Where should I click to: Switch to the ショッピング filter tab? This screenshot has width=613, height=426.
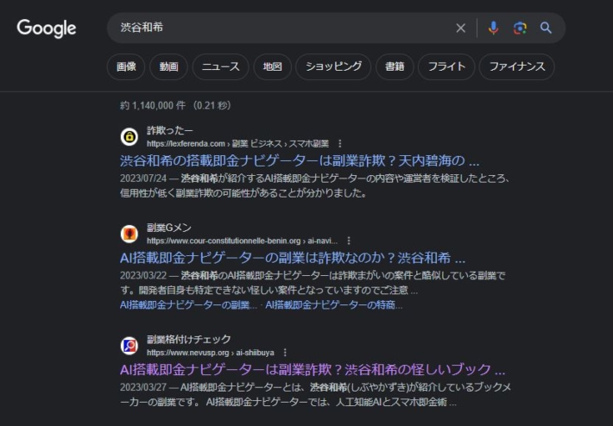pos(333,66)
